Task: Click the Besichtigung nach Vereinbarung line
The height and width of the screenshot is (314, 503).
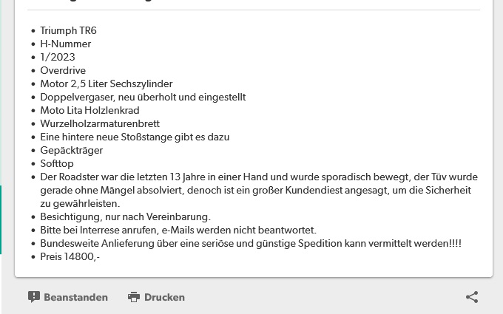Action: (x=126, y=217)
